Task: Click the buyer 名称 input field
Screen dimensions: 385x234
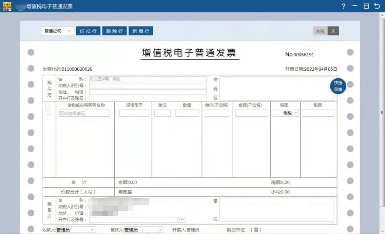Action: click(x=148, y=79)
